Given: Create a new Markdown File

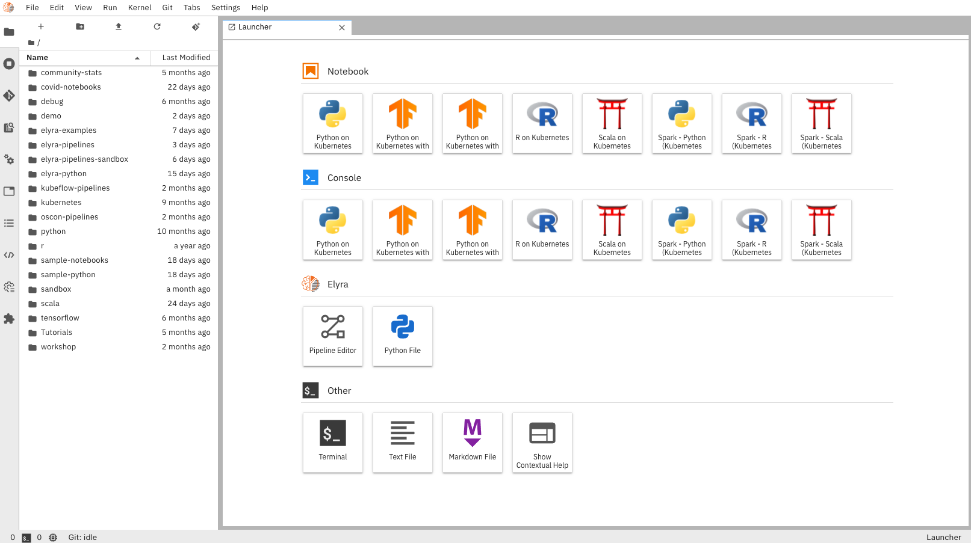Looking at the screenshot, I should (473, 443).
